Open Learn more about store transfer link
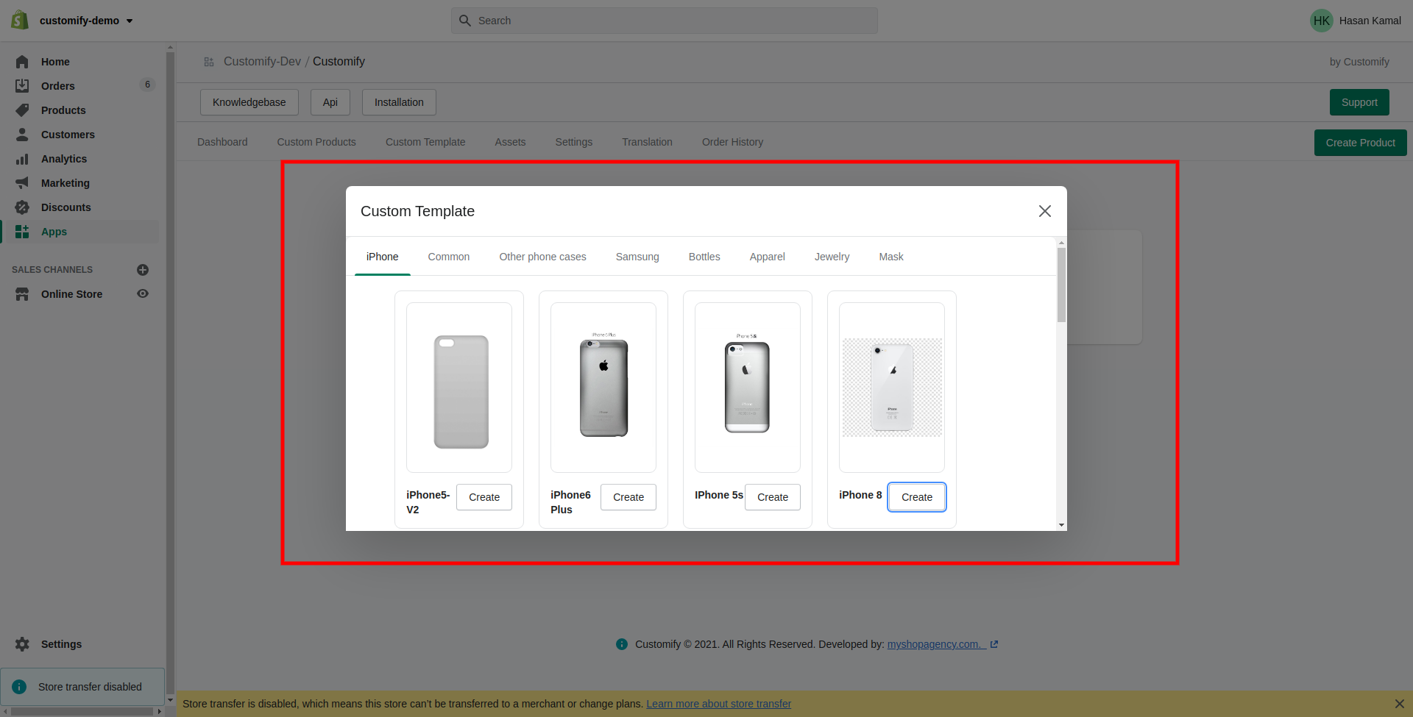 click(x=718, y=704)
